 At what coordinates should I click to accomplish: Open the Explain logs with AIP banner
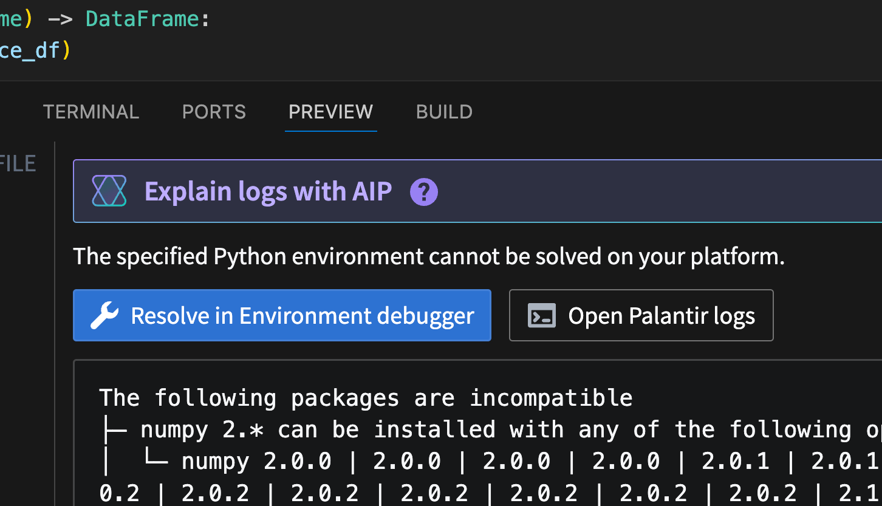(268, 191)
